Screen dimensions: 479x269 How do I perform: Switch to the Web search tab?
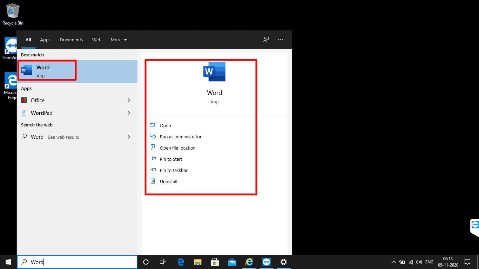point(97,40)
